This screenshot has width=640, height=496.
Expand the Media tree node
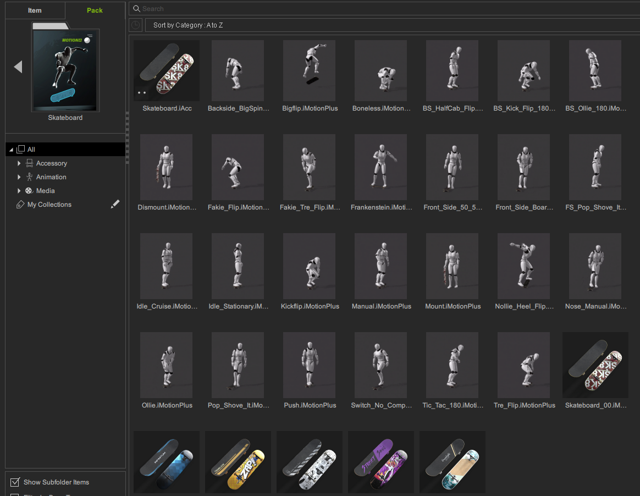pyautogui.click(x=19, y=191)
